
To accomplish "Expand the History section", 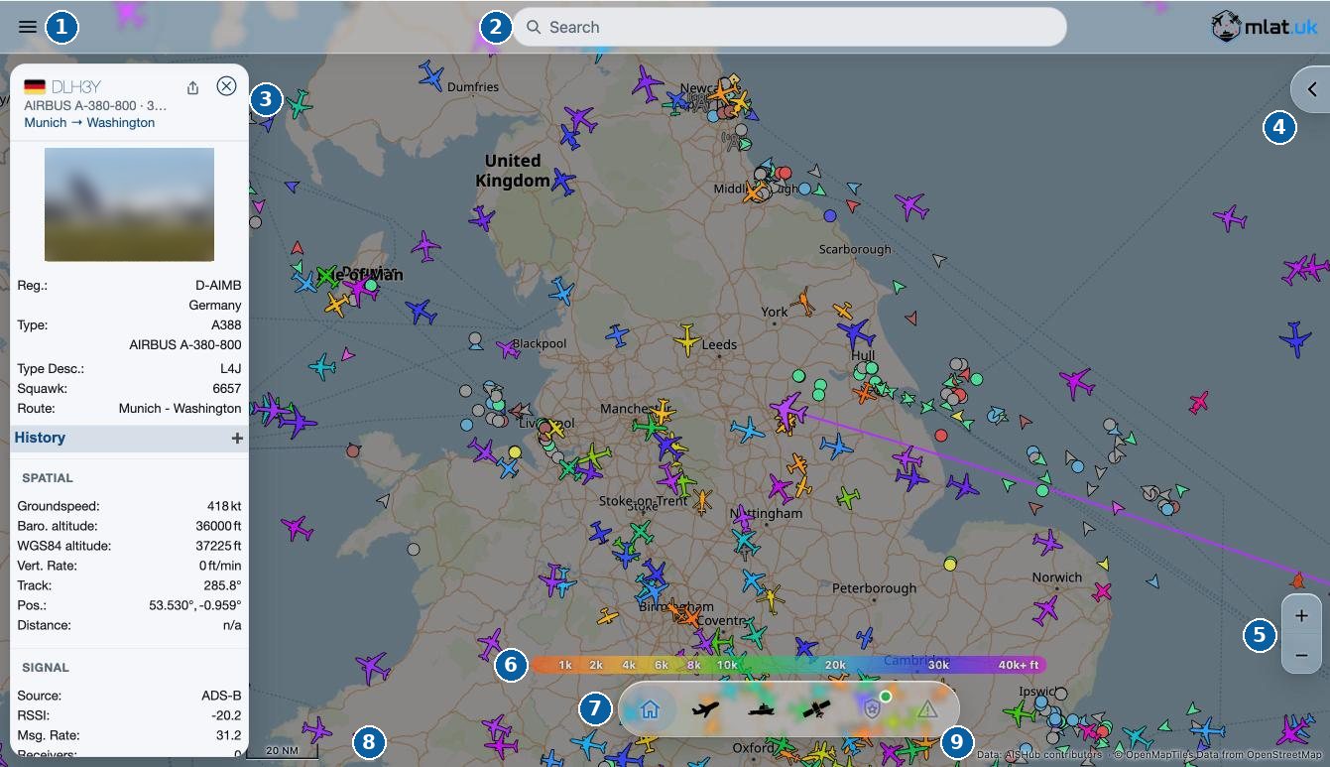I will pos(129,438).
